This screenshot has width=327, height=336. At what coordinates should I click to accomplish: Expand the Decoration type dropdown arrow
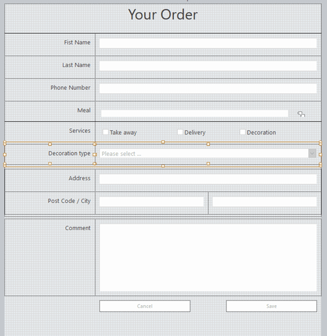point(312,153)
